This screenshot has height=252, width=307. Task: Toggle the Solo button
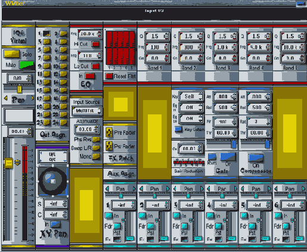click(11, 54)
